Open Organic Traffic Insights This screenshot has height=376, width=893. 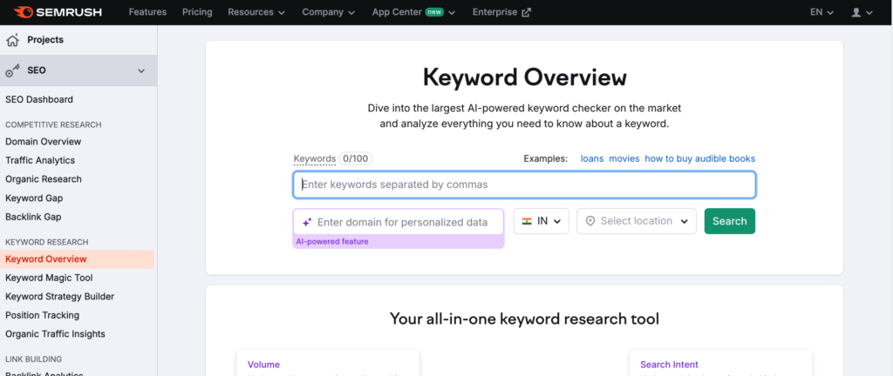(x=55, y=334)
